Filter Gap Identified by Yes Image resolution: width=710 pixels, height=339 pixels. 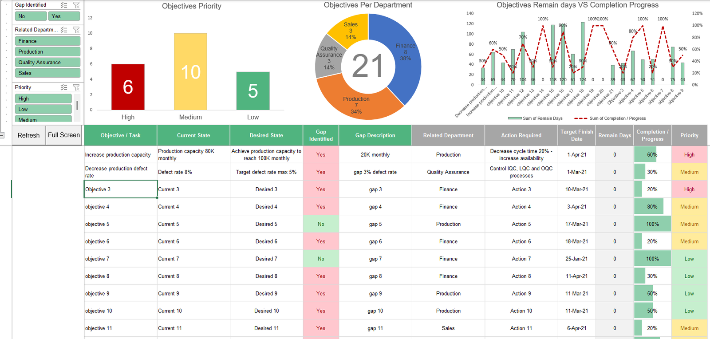(x=64, y=16)
